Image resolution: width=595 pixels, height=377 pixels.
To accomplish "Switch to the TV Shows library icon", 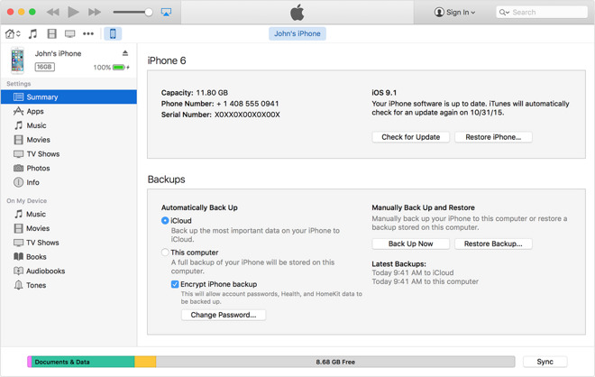I will [x=69, y=33].
